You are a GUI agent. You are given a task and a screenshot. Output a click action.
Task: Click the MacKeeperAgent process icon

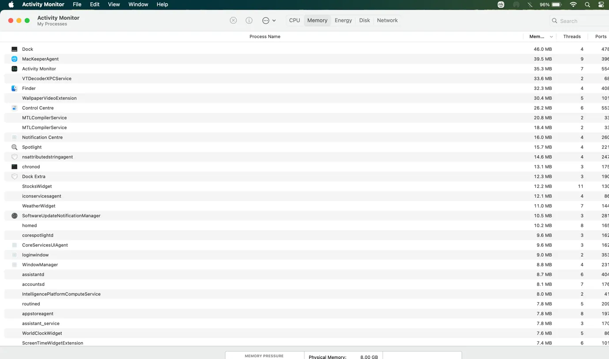click(x=14, y=59)
